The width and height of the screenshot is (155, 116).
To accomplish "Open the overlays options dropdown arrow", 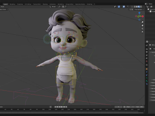I will 126,7.
